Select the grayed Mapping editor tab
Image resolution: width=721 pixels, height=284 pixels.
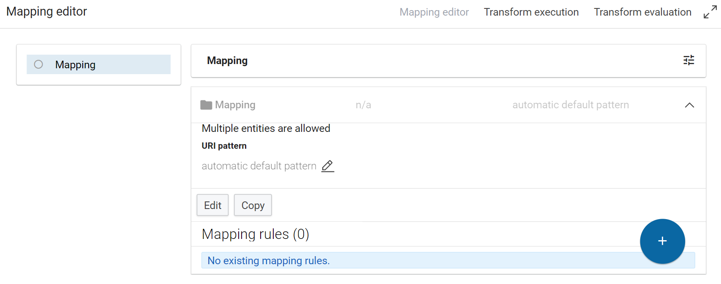pyautogui.click(x=434, y=12)
